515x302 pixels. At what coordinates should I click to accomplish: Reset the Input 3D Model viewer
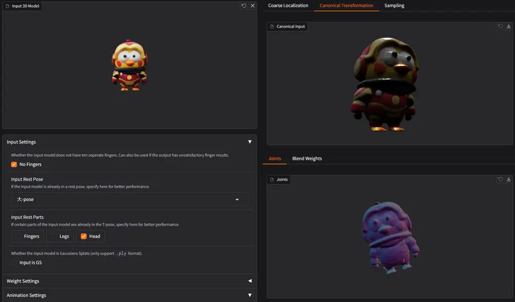coord(244,6)
